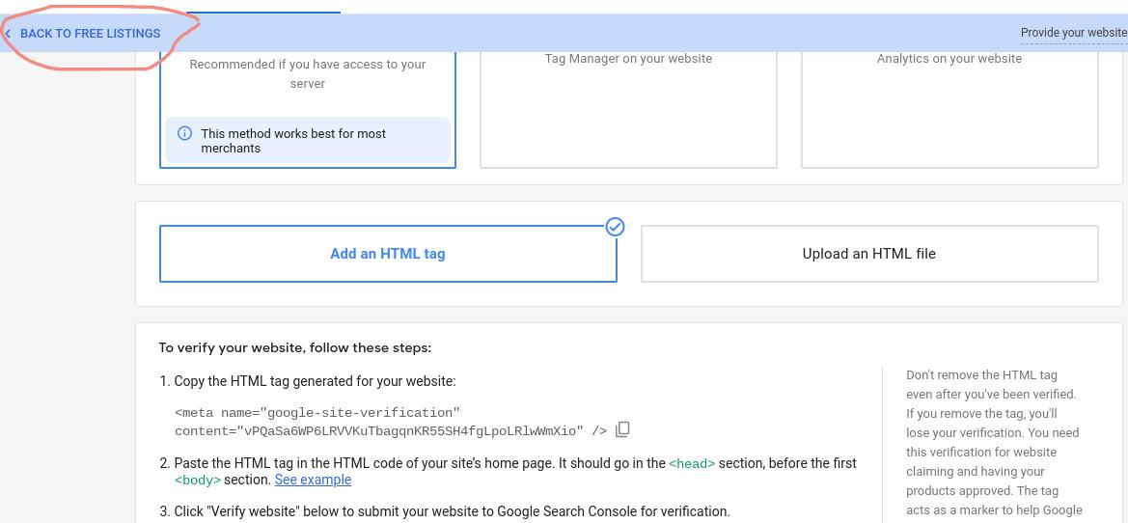Go back to free listings
Image resolution: width=1128 pixels, height=523 pixels.
90,34
